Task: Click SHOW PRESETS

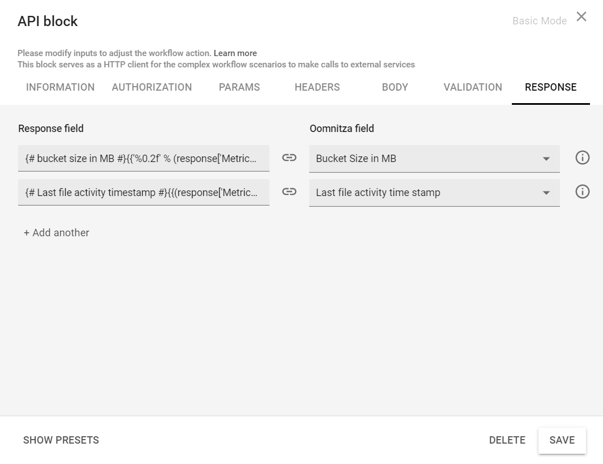Action: (x=61, y=440)
